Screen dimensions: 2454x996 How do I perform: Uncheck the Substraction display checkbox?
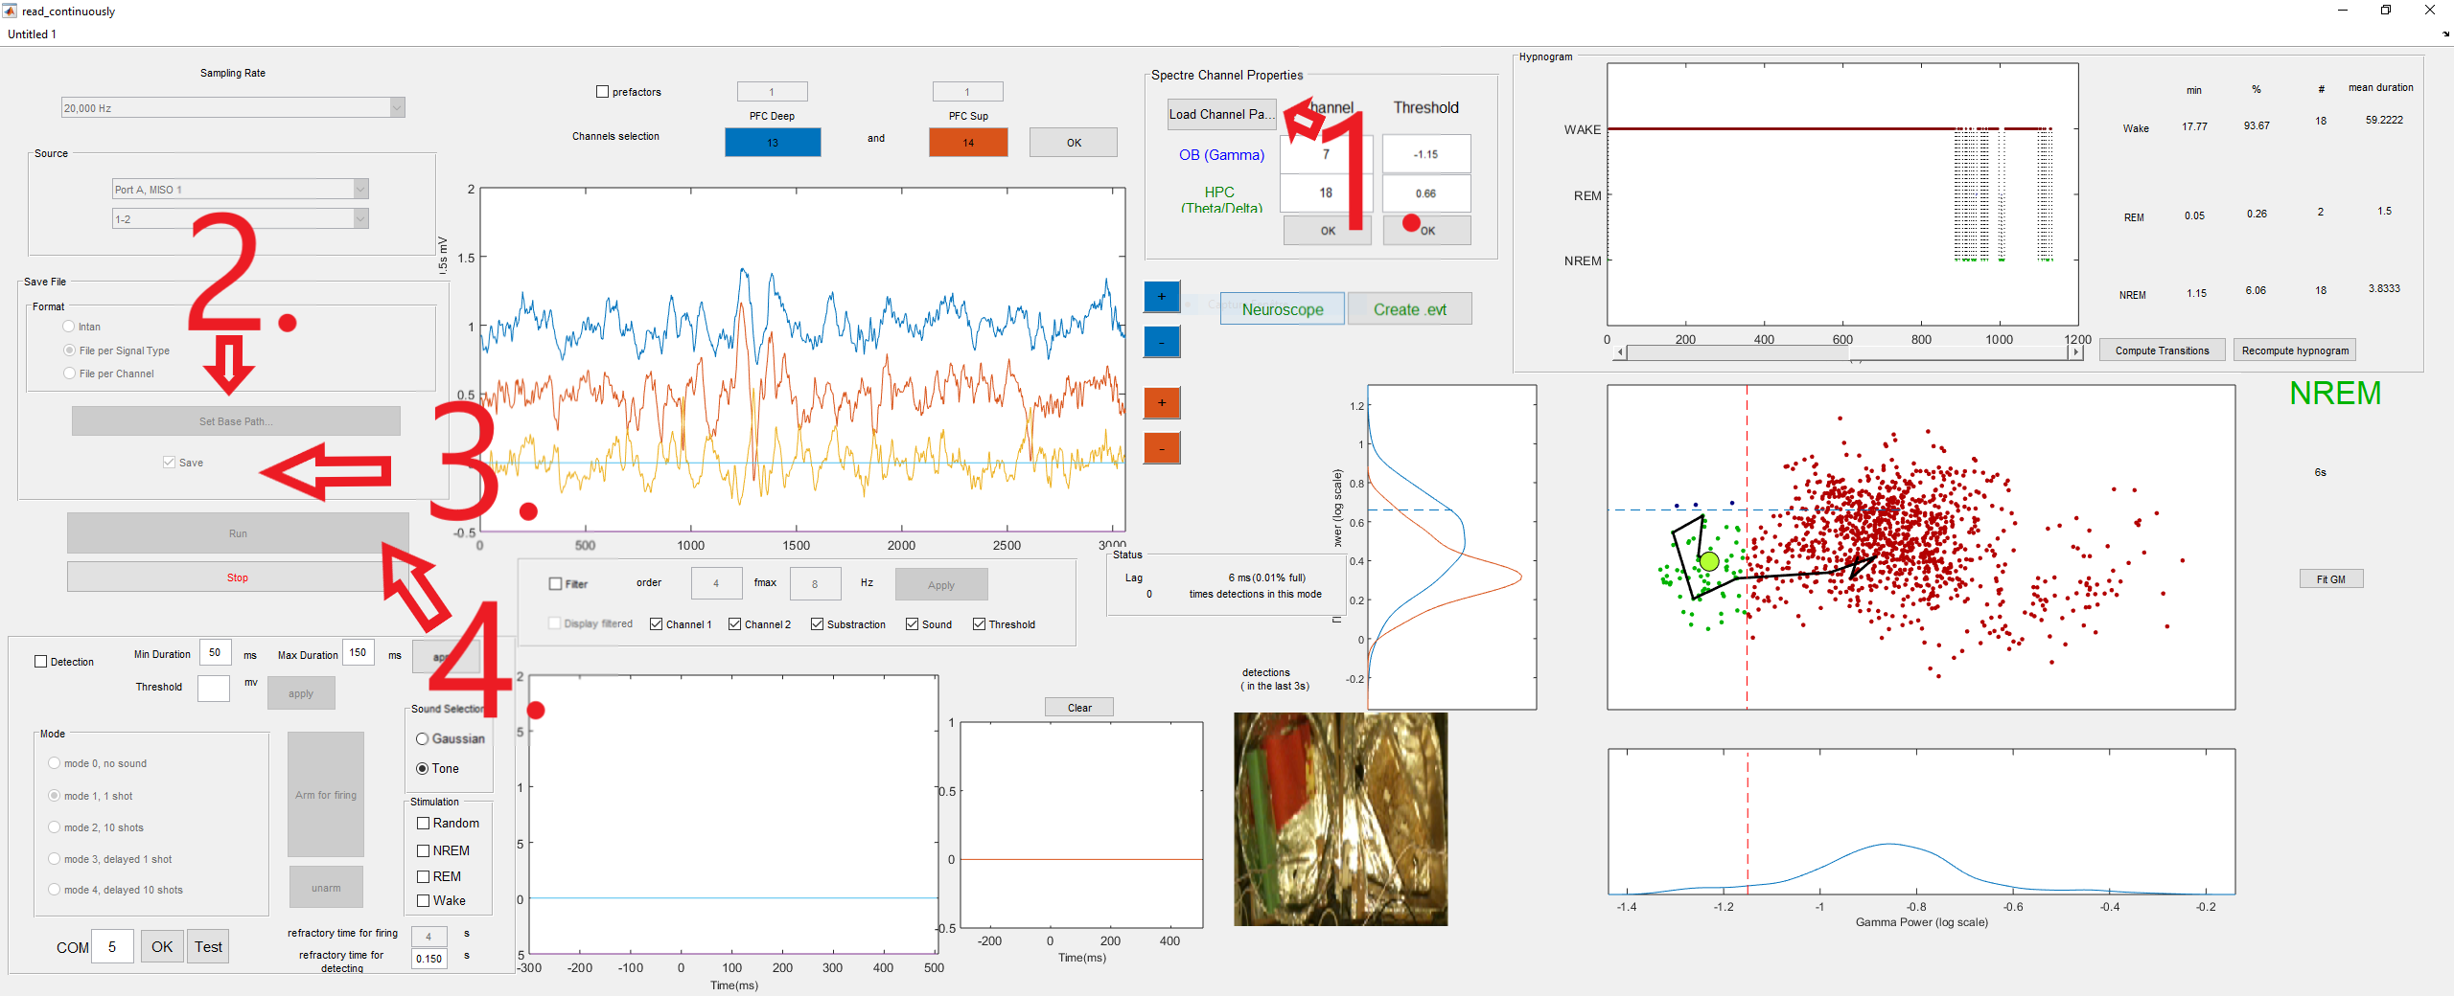point(817,623)
